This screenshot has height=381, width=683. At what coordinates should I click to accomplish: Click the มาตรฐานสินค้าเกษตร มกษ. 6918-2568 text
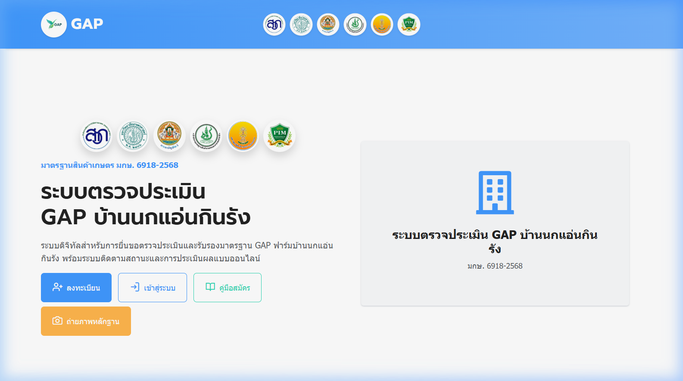(x=109, y=165)
